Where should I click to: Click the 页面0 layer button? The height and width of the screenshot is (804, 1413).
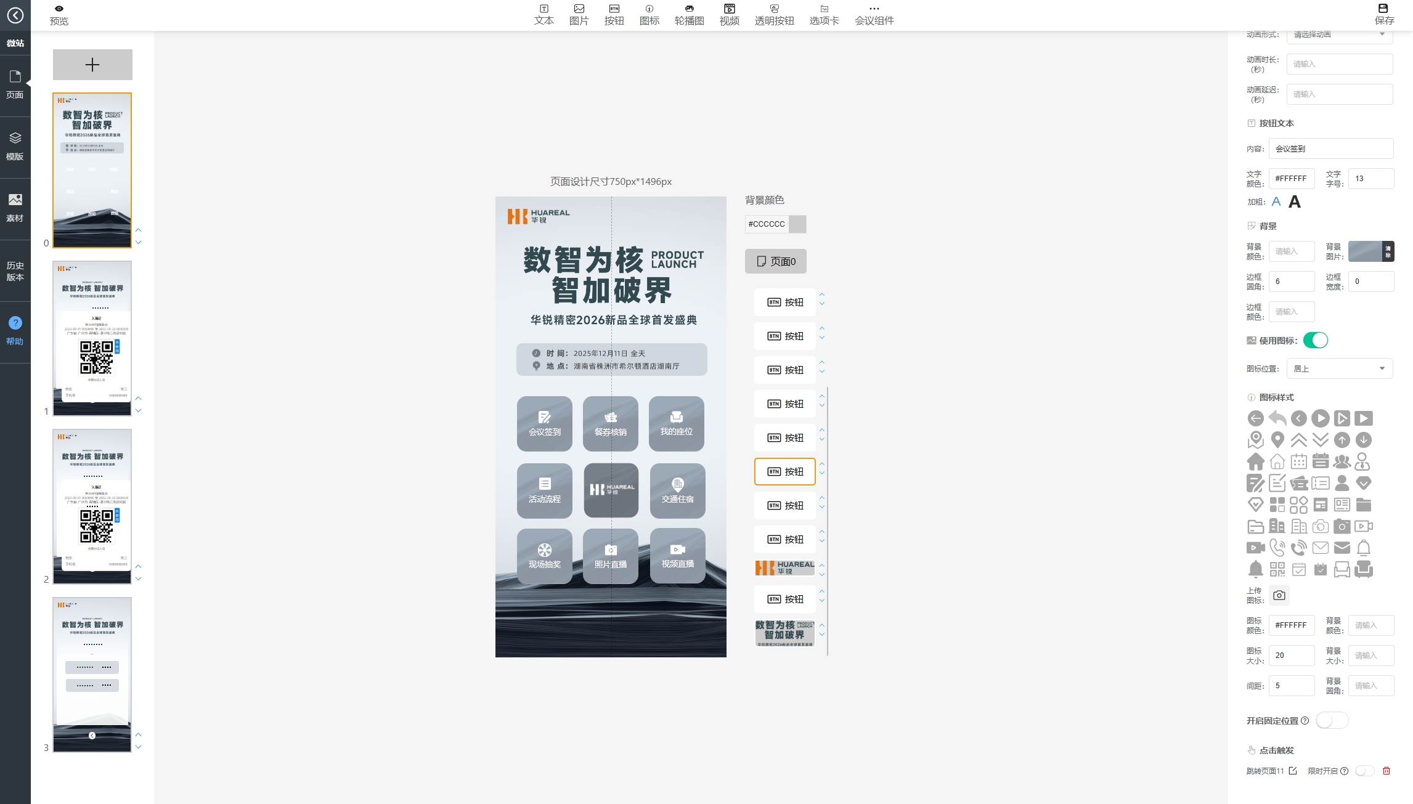[x=775, y=261]
